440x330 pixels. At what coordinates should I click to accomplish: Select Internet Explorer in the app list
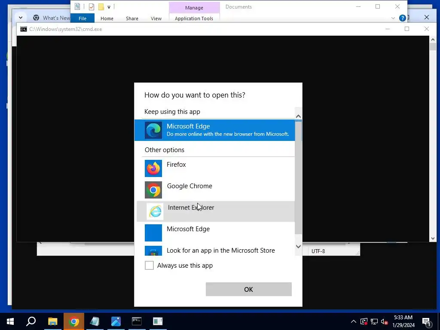pyautogui.click(x=216, y=211)
